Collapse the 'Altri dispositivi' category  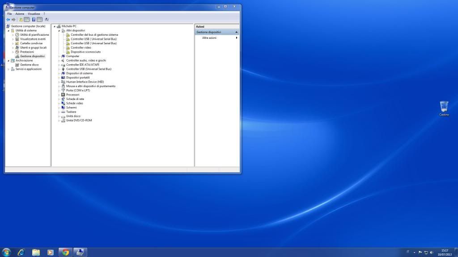click(59, 30)
